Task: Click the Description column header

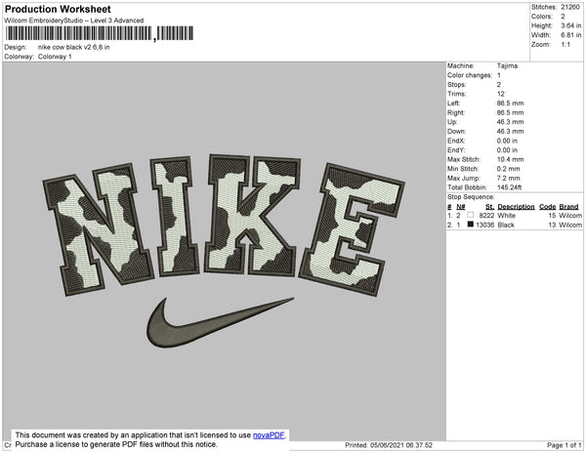Action: tap(516, 207)
